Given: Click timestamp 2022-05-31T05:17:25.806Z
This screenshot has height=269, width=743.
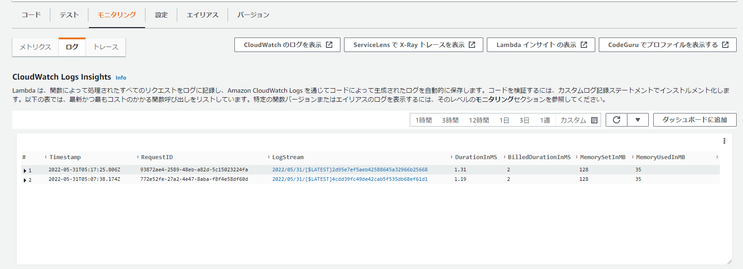Looking at the screenshot, I should tap(84, 170).
